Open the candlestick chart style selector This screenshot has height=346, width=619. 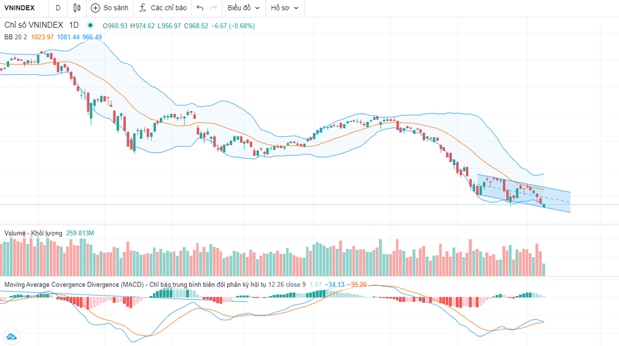pos(77,8)
